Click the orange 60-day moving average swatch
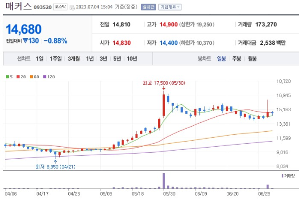The image size is (299, 203). [x=31, y=77]
